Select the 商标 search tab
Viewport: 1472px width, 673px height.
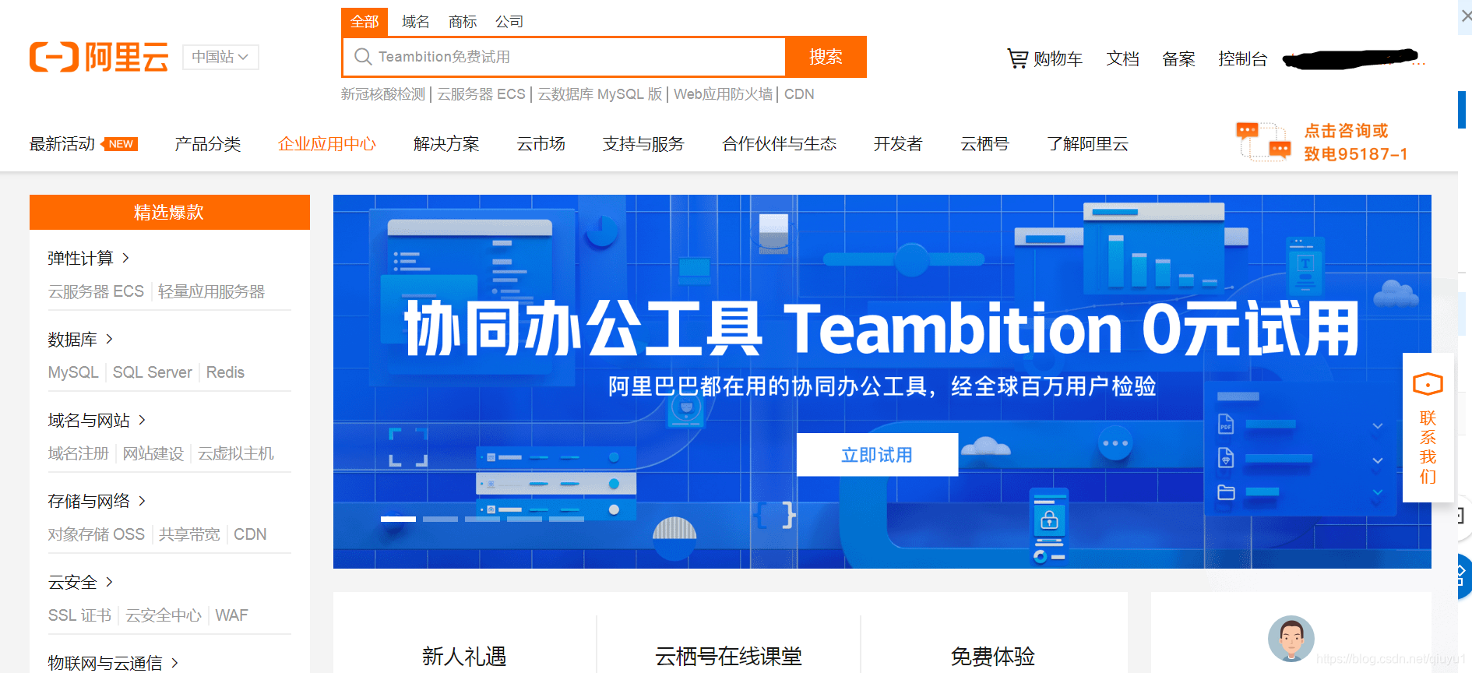[x=462, y=22]
